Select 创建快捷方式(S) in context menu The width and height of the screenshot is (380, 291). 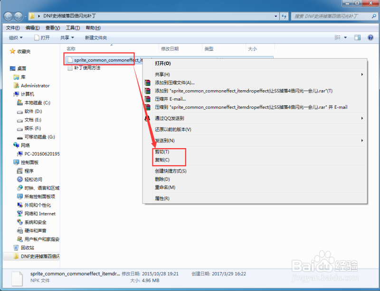[171, 171]
